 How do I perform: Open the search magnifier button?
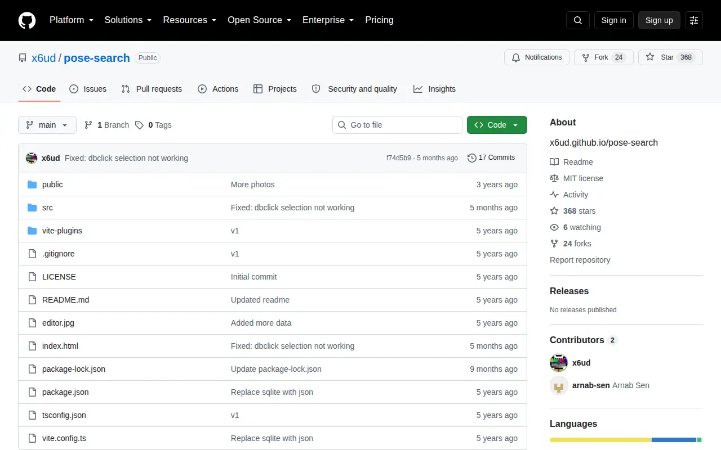pyautogui.click(x=578, y=20)
